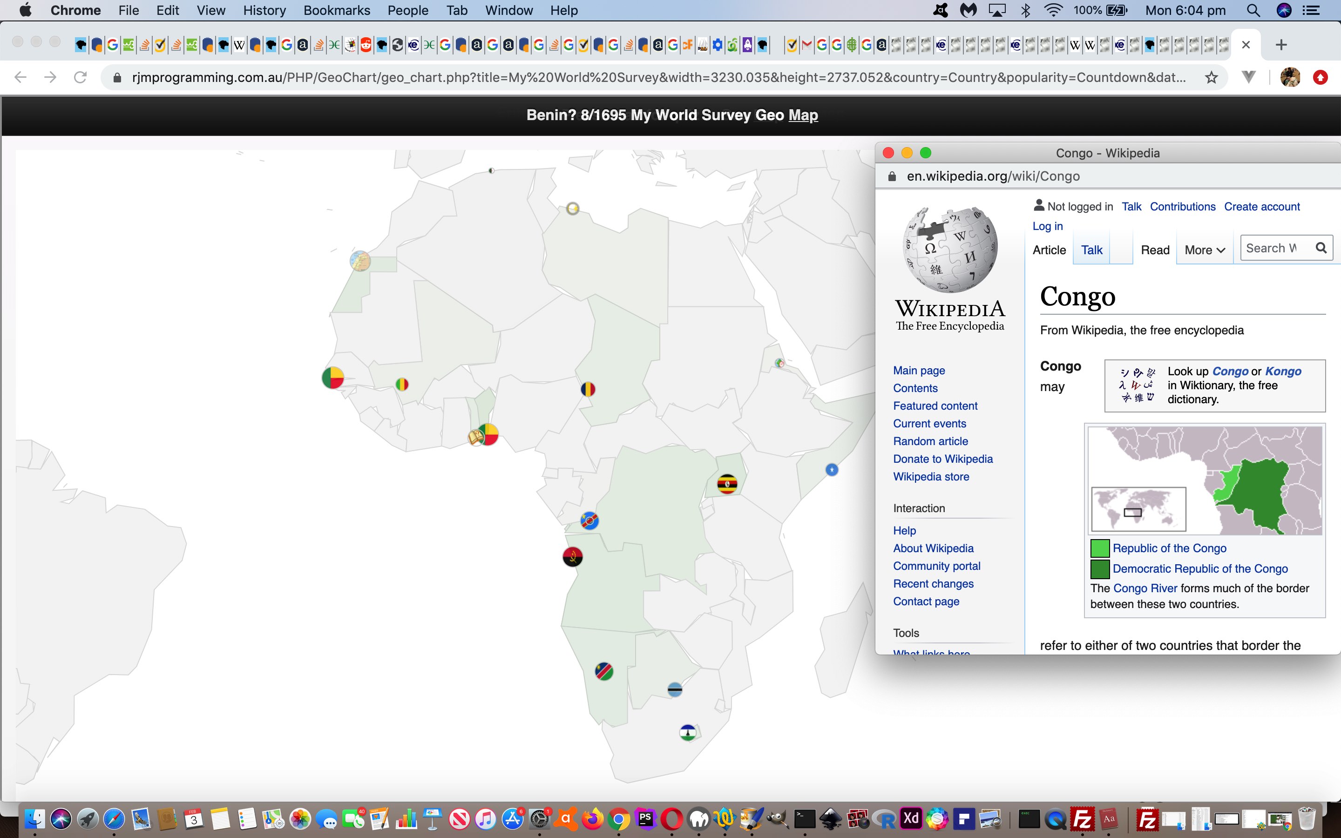Image resolution: width=1341 pixels, height=838 pixels.
Task: Click dark green DR Congo swatch
Action: 1100,568
